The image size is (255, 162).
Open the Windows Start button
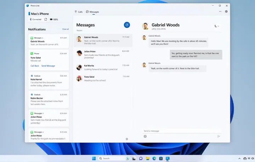(94, 158)
